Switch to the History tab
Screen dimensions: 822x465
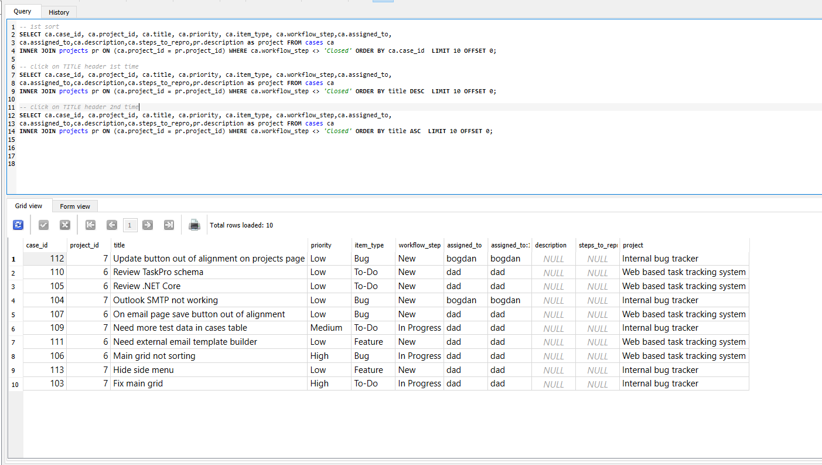click(59, 12)
